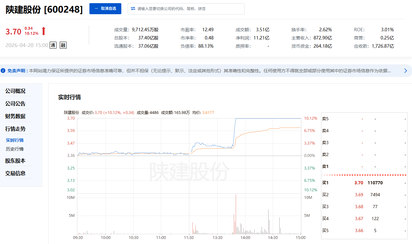Open 财务数据 in sidebar
412x244 pixels.
15,116
